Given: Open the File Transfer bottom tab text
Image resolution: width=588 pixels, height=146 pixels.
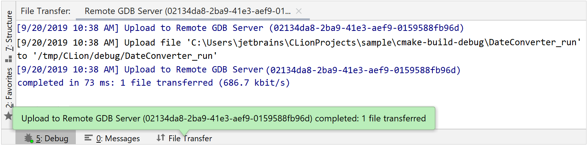Looking at the screenshot, I should click(x=190, y=138).
